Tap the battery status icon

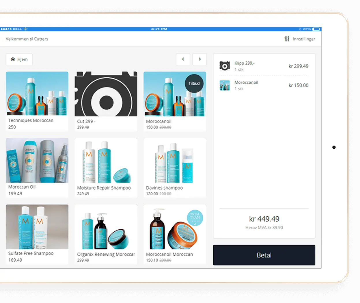pyautogui.click(x=316, y=29)
